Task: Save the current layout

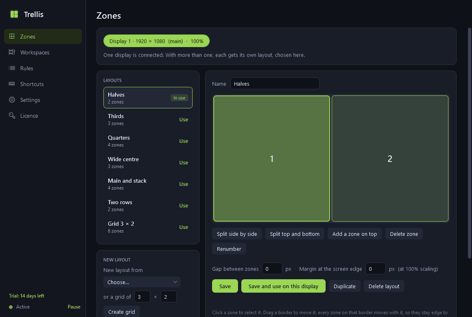Action: point(225,286)
